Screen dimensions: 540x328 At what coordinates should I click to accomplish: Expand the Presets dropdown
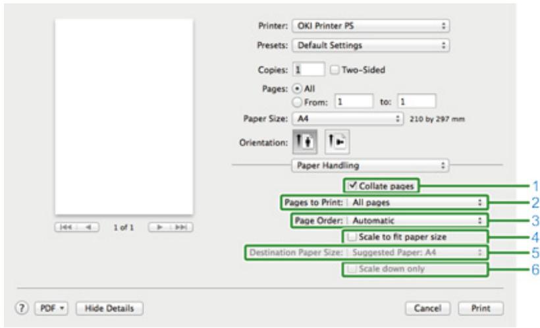371,46
